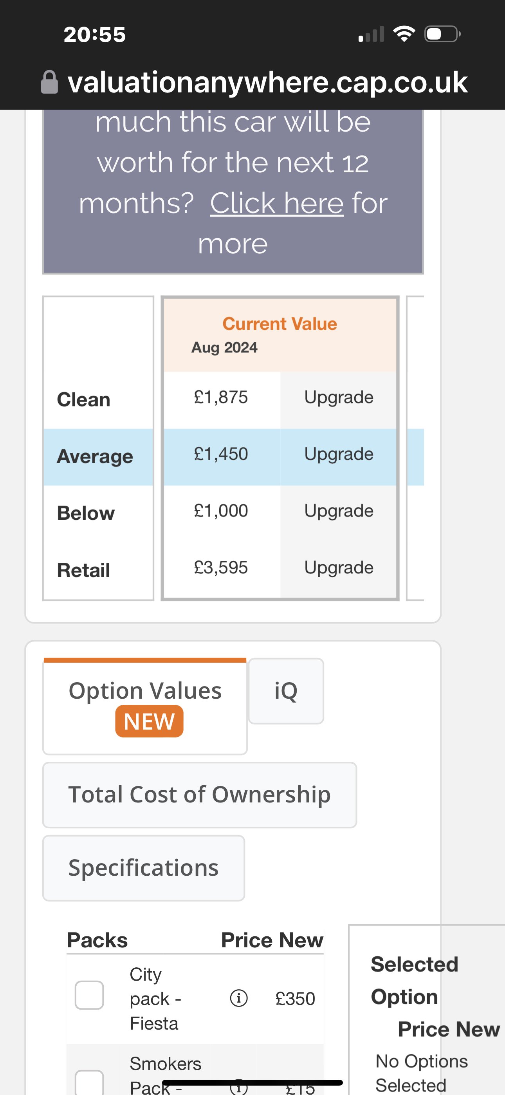Open the Total Cost of Ownership tab

(200, 795)
